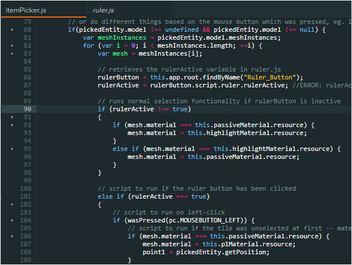Viewport: 352px width, 265px height.
Task: Click the word null on line 80
Action: 307,30
